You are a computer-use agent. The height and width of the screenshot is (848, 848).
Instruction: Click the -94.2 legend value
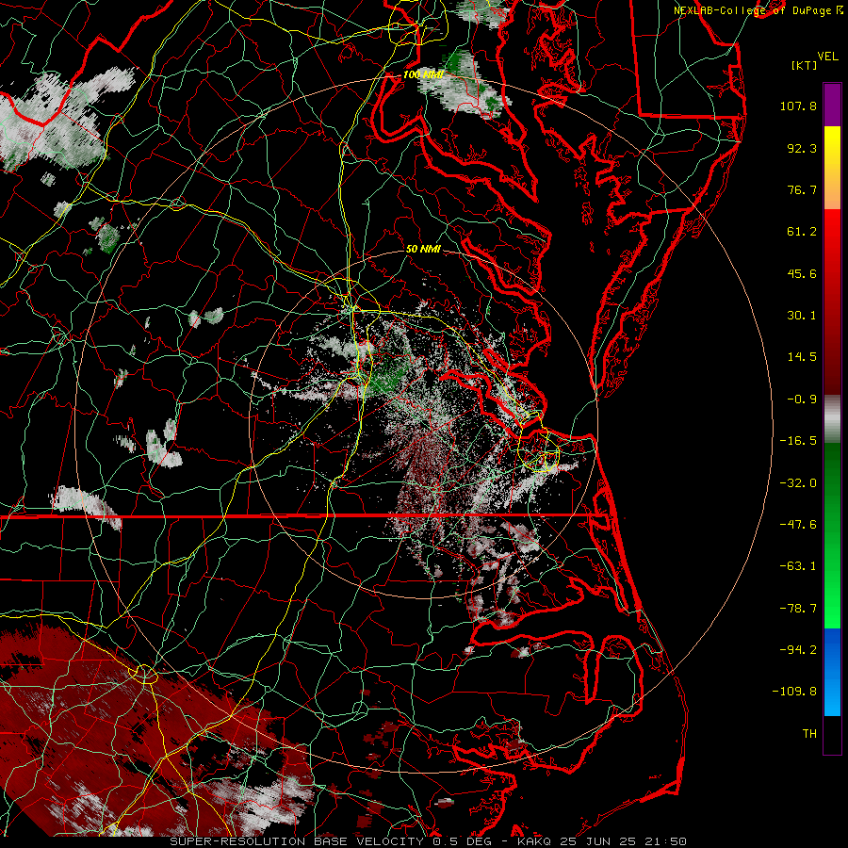pos(798,649)
